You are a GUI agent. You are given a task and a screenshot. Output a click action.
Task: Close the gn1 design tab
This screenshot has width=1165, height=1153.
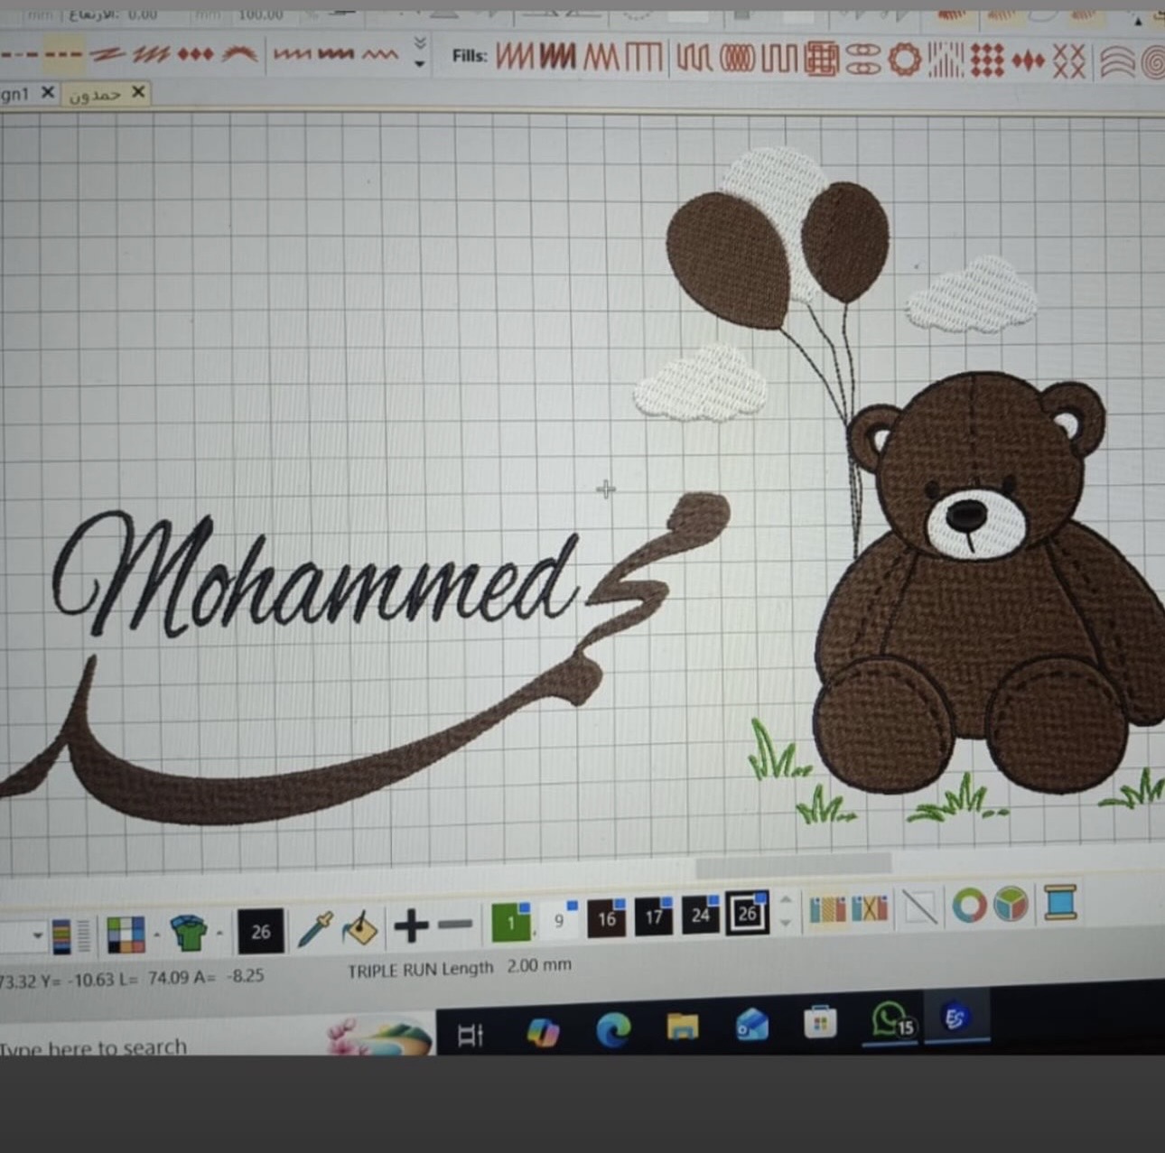[48, 92]
